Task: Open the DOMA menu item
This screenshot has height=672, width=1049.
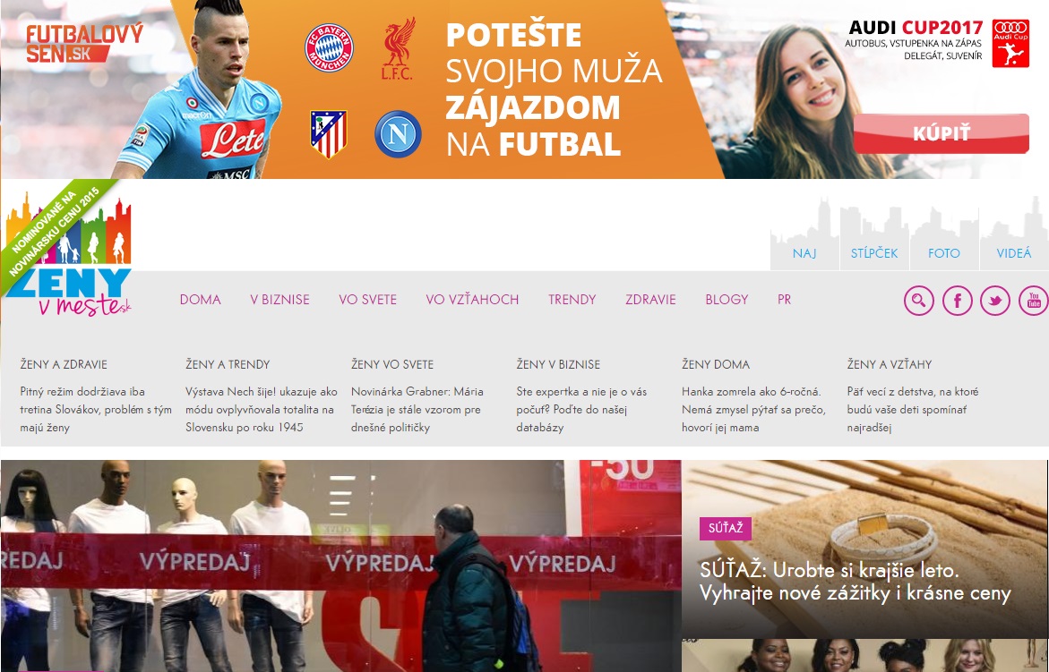Action: coord(200,300)
